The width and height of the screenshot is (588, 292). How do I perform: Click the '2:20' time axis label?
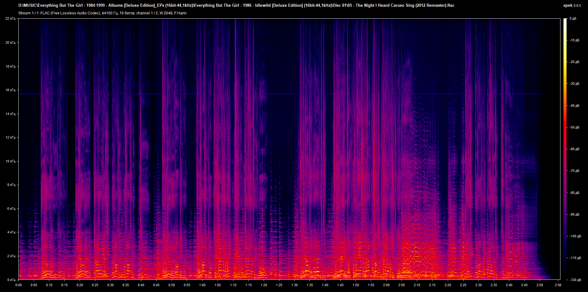coord(448,285)
